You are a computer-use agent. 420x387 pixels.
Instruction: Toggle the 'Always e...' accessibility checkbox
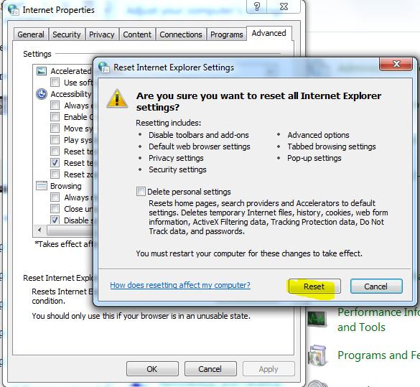point(55,106)
